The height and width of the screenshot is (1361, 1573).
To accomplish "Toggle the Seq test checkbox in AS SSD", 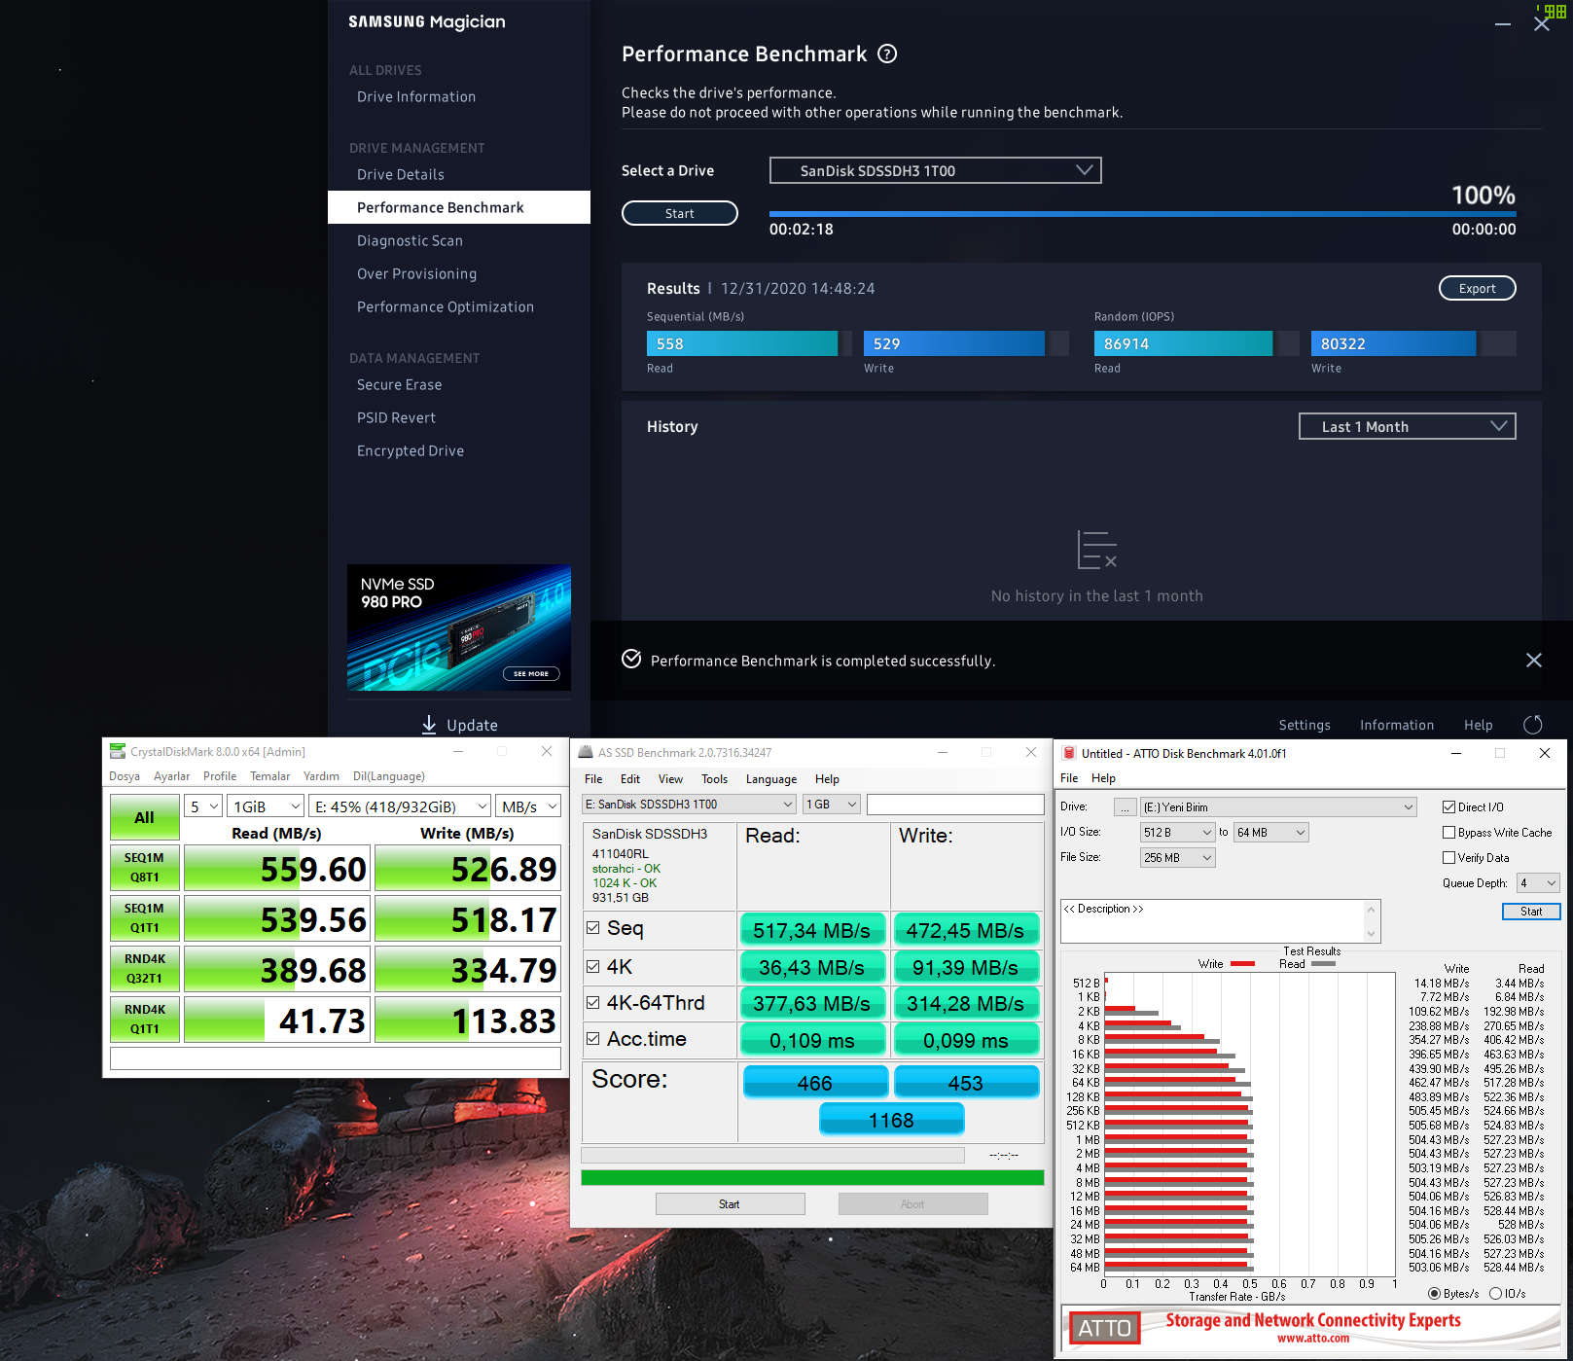I will (x=592, y=928).
